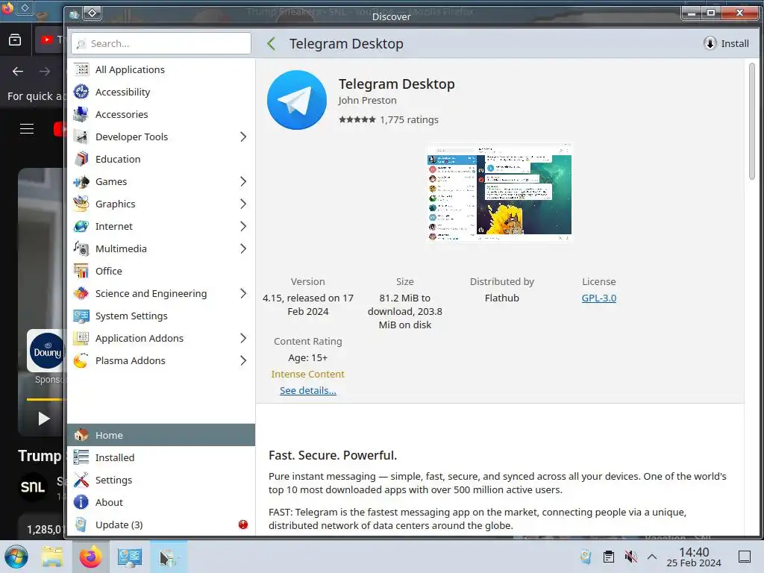The width and height of the screenshot is (764, 573).
Task: Click the show desktop tray button
Action: pos(745,557)
